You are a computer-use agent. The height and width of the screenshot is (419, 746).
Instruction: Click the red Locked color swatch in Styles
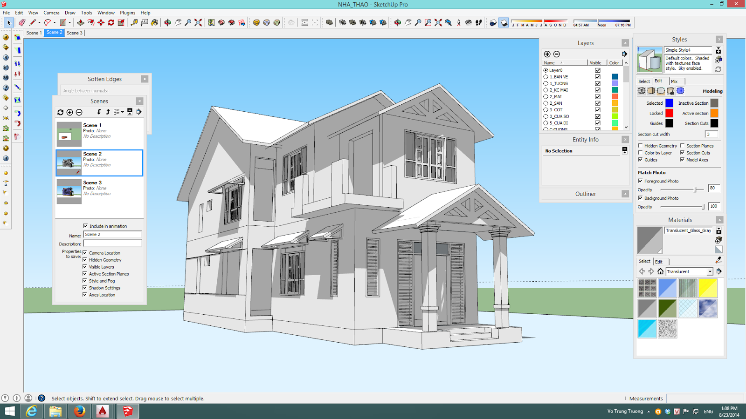click(670, 113)
